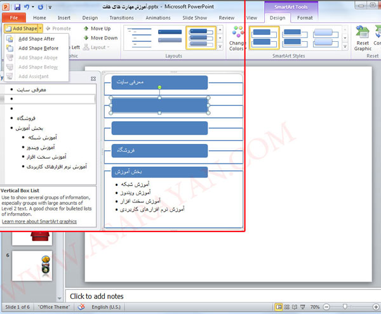Select the SmartArt Tools Design tab
This screenshot has height=314, width=381.
click(x=277, y=18)
